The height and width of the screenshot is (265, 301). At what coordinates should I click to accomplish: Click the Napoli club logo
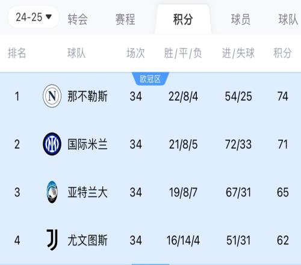52,96
